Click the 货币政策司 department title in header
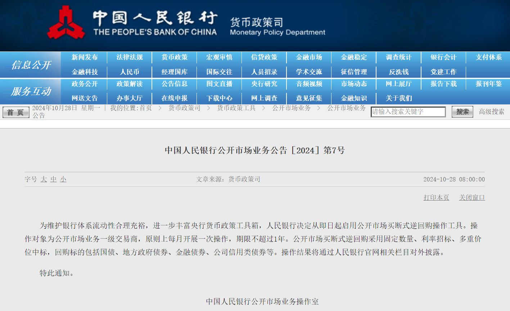510x311 pixels. 257,22
